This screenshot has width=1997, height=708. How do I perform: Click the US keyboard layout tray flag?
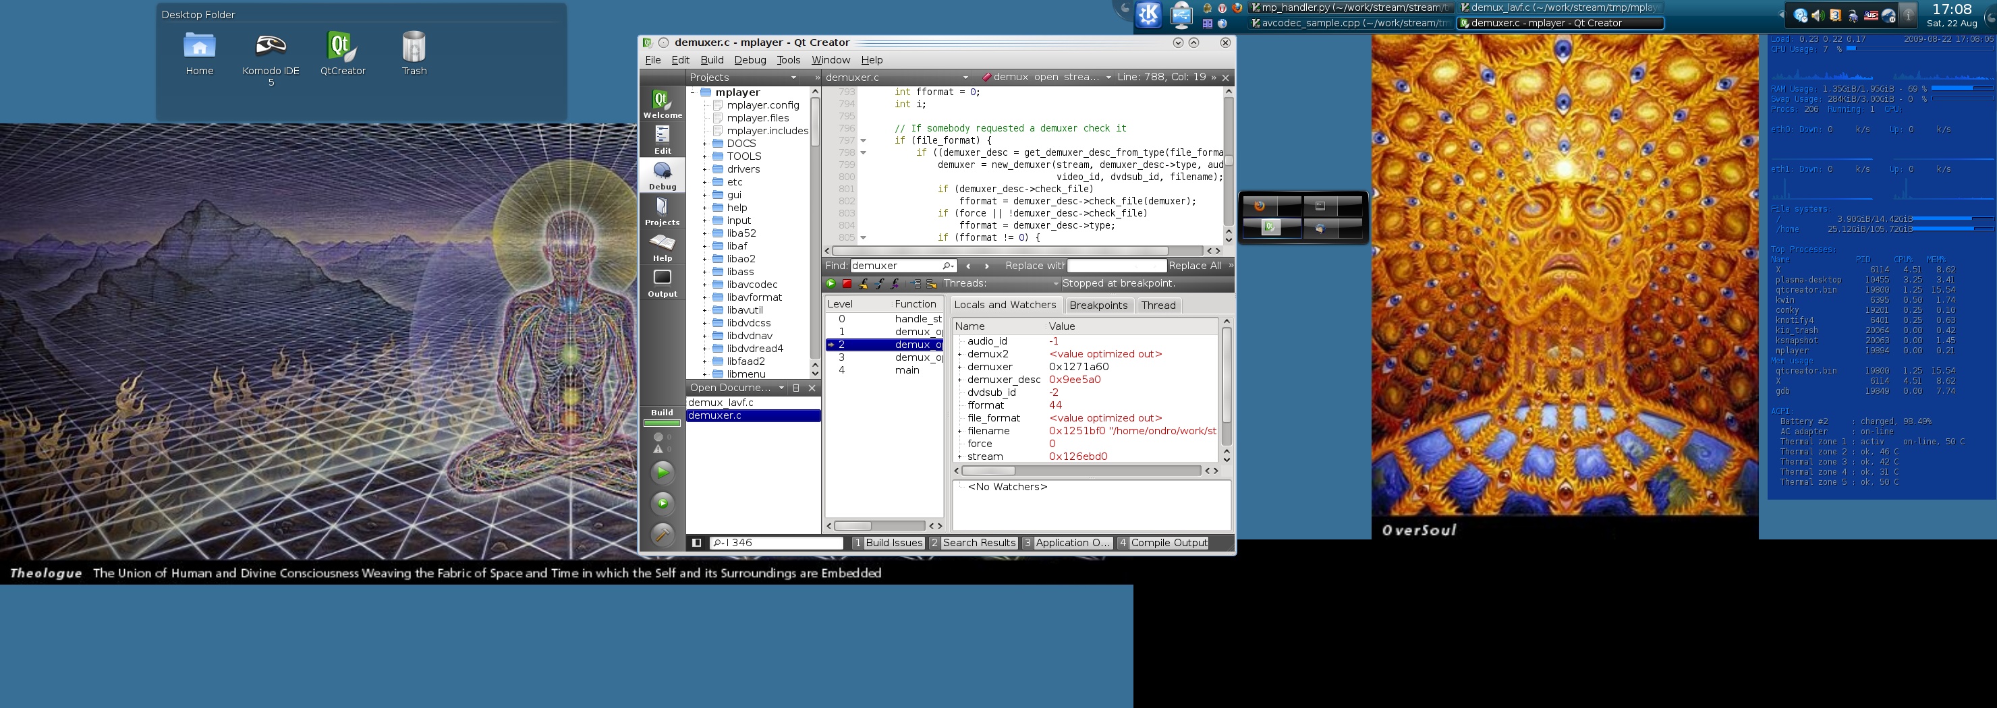point(1871,15)
